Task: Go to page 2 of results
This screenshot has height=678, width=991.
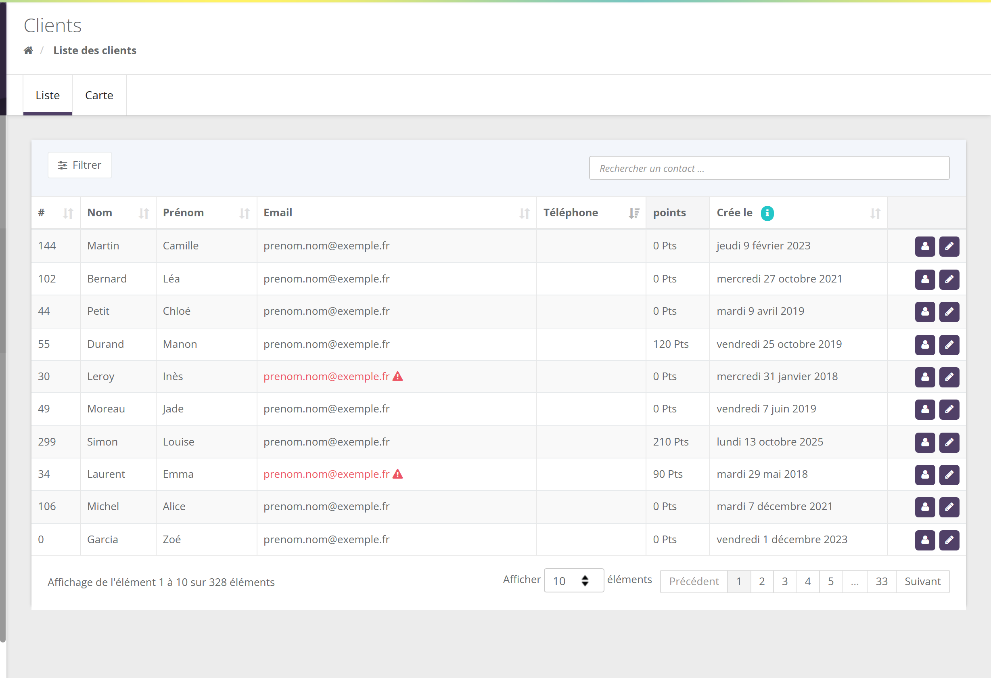Action: [x=761, y=581]
